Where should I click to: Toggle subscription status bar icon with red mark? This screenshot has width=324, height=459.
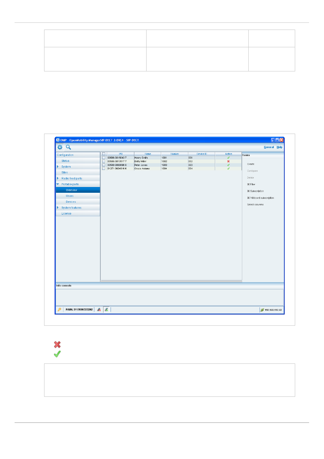click(99, 310)
